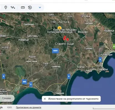Click the Слънчев бряг map label

pyautogui.click(x=106, y=55)
